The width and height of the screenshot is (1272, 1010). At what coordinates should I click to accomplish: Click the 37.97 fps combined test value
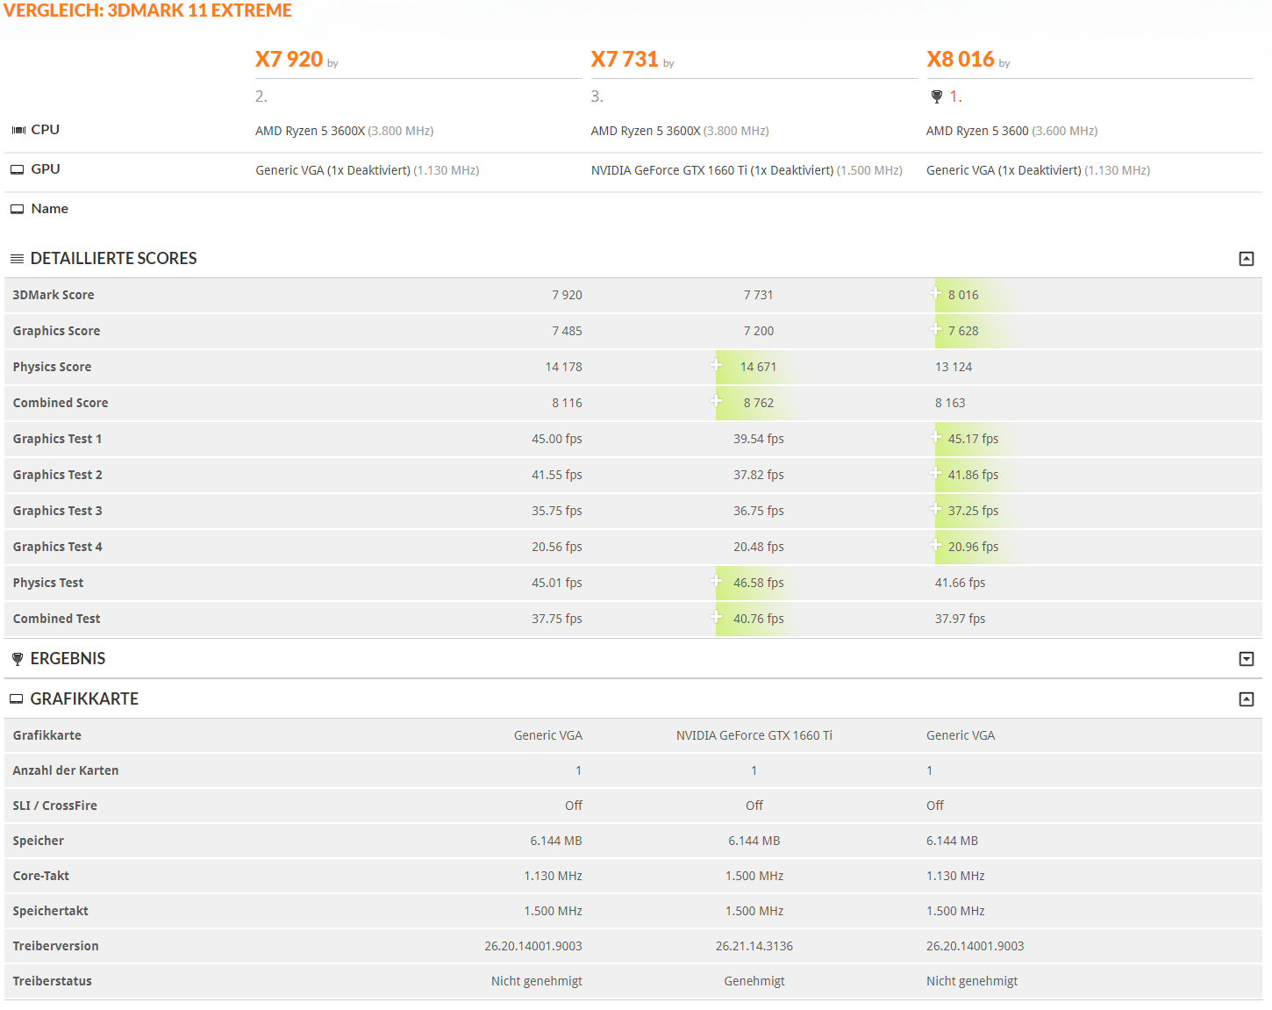[960, 619]
